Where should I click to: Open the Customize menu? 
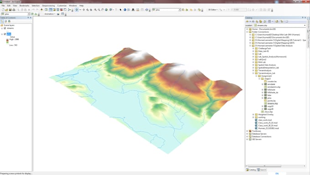pyautogui.click(x=62, y=6)
